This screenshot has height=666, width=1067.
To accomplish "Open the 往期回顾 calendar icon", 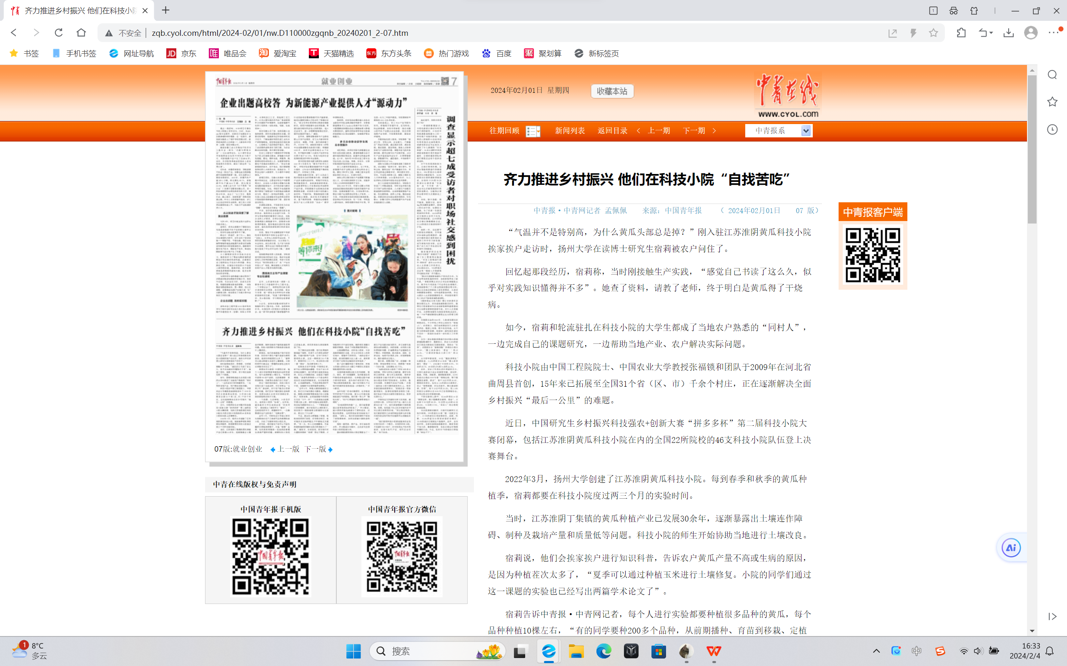I will 533,131.
